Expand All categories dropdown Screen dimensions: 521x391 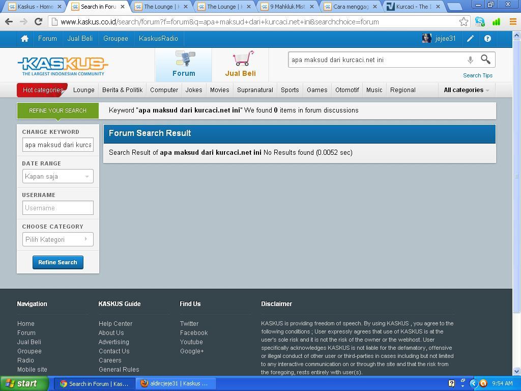467,90
